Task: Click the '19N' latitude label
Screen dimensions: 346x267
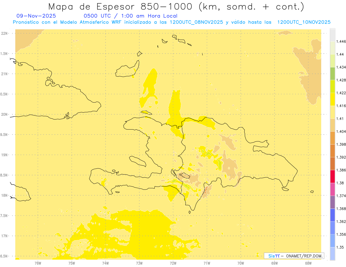Action: pyautogui.click(x=4, y=155)
